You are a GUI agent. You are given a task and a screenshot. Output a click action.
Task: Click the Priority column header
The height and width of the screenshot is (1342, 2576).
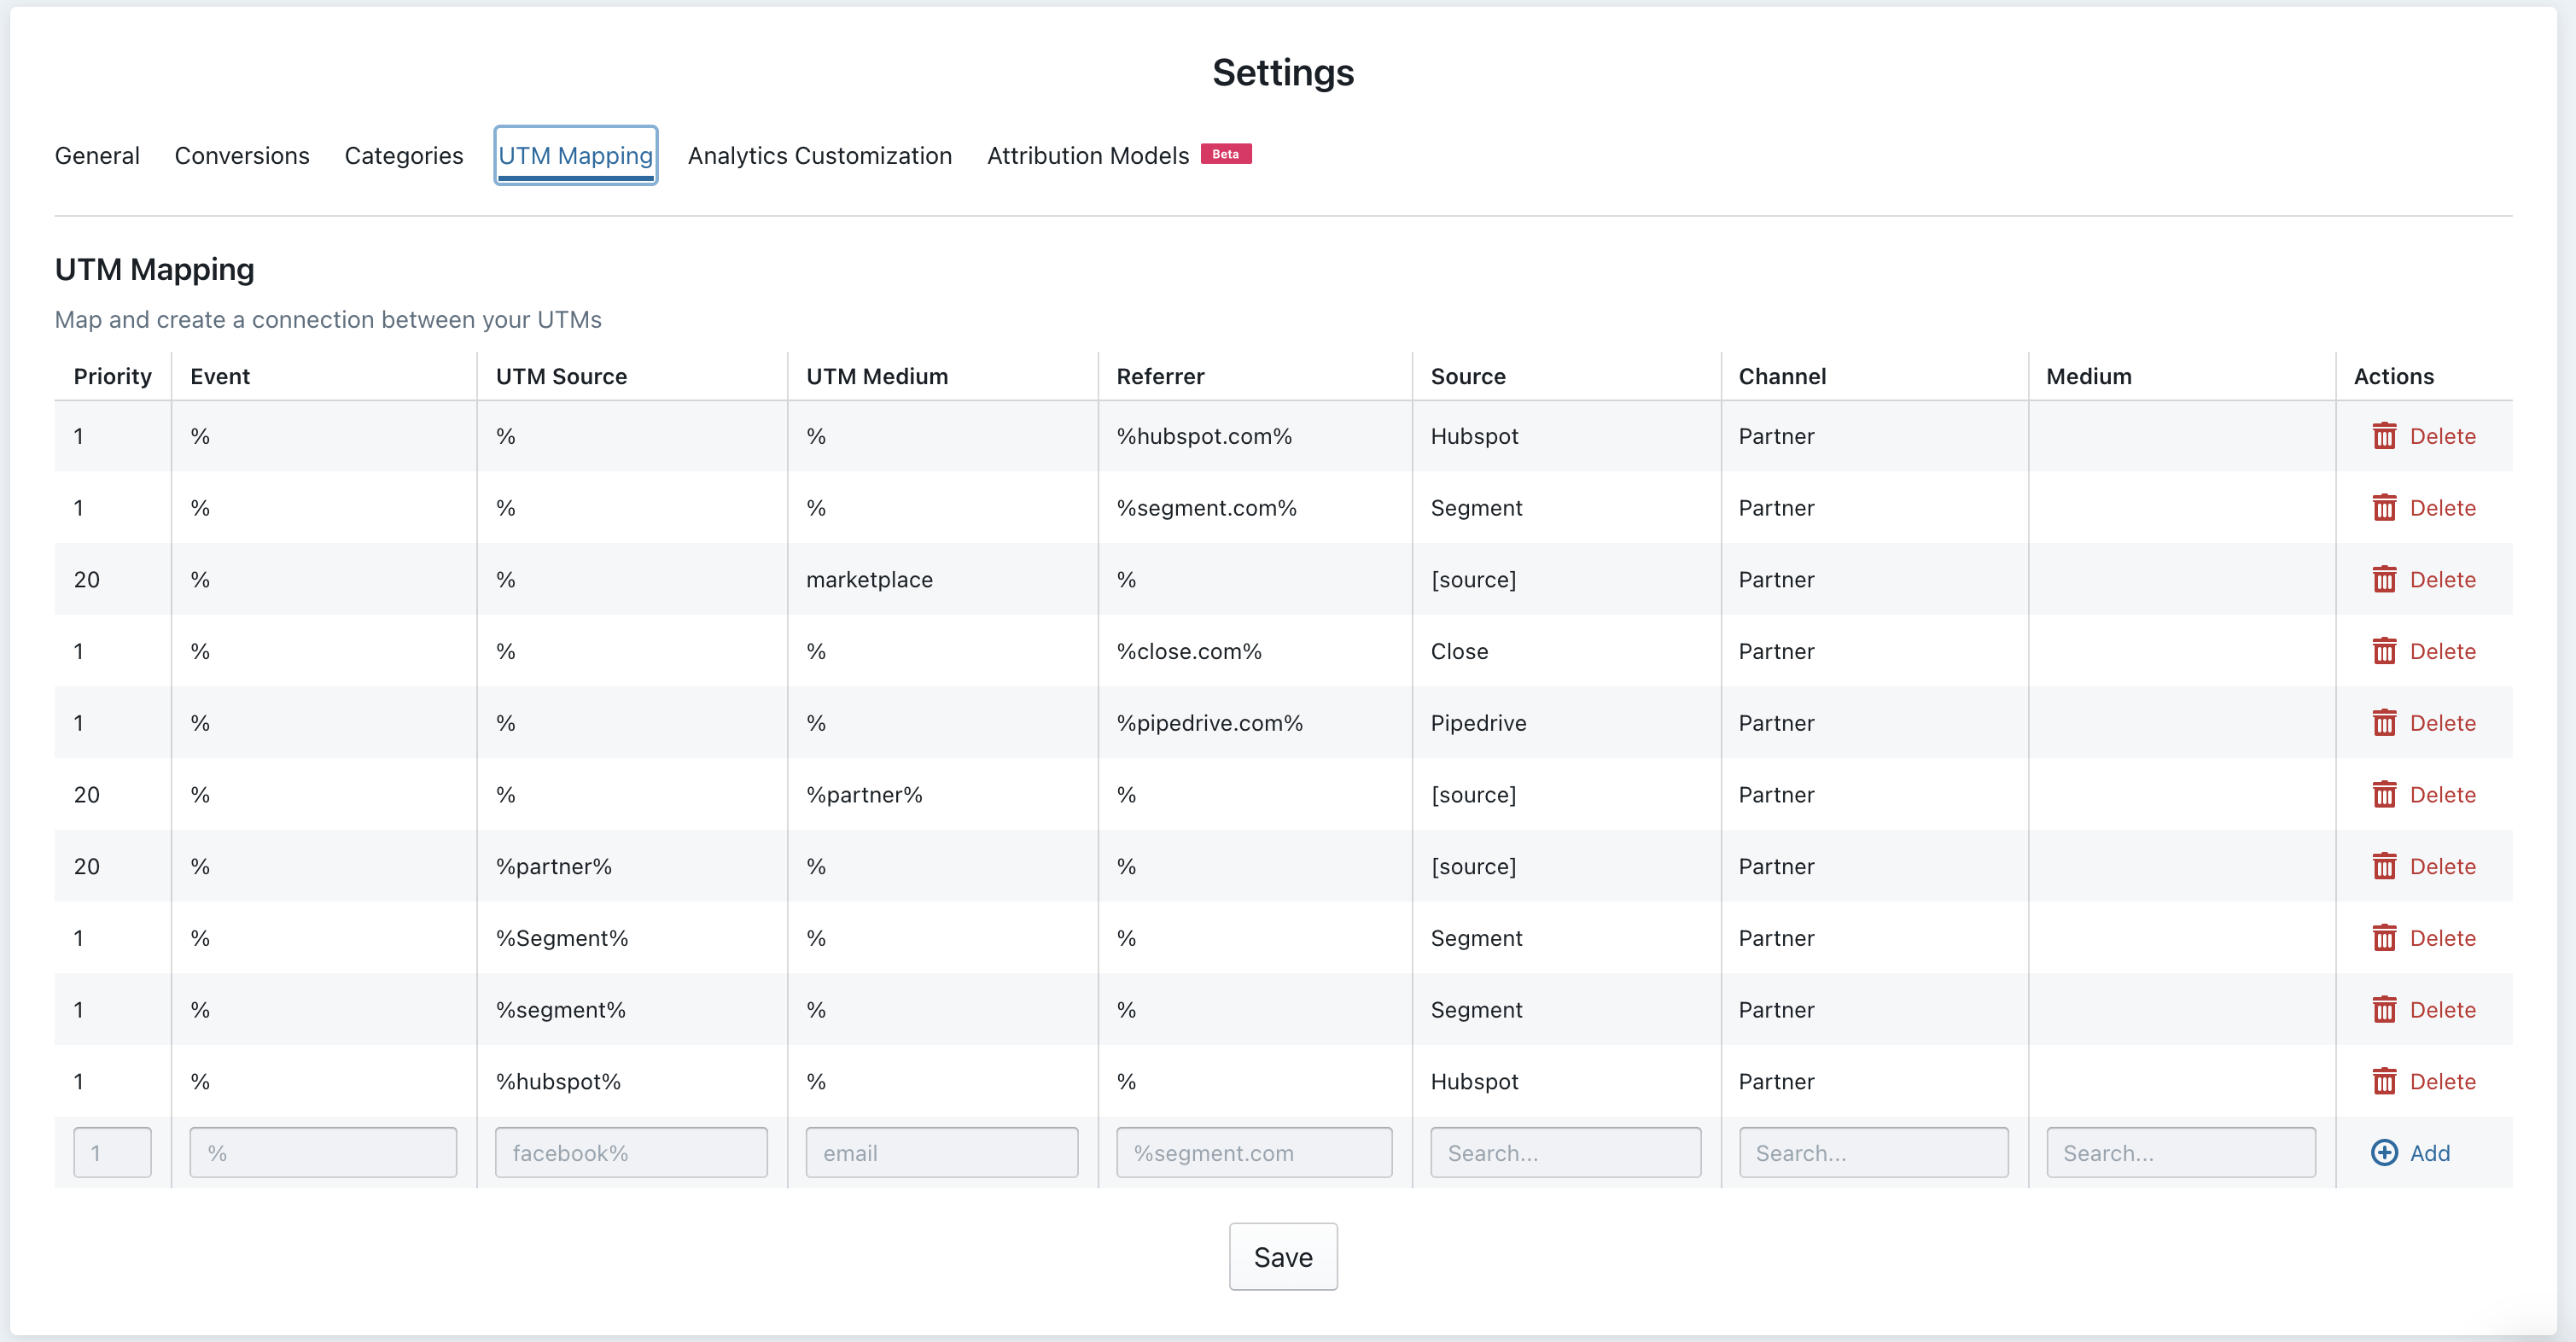[113, 377]
